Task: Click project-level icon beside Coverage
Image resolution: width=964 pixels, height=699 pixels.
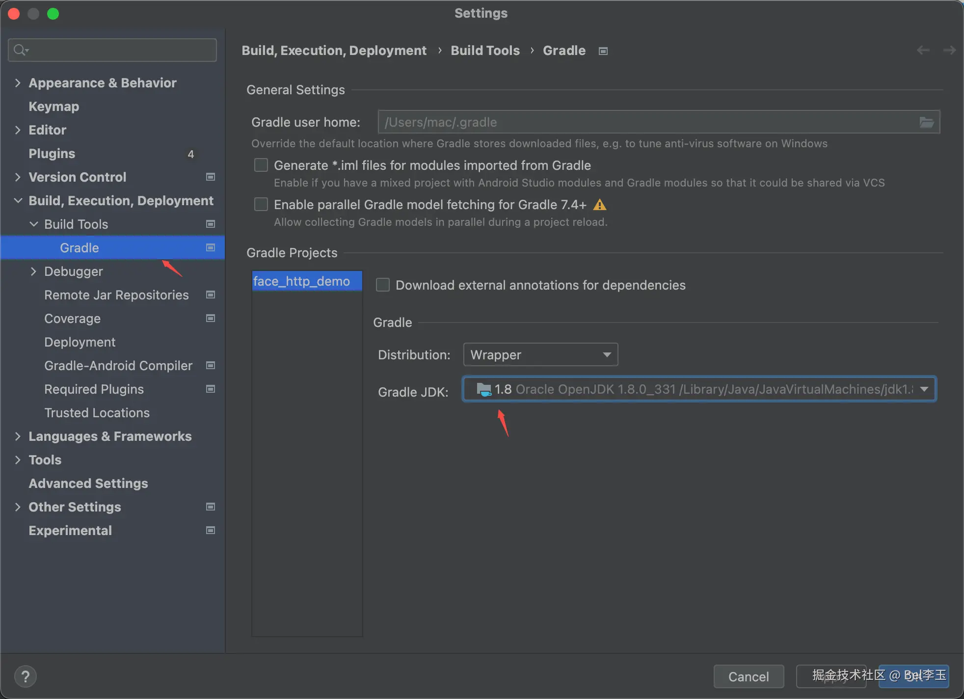Action: click(211, 319)
